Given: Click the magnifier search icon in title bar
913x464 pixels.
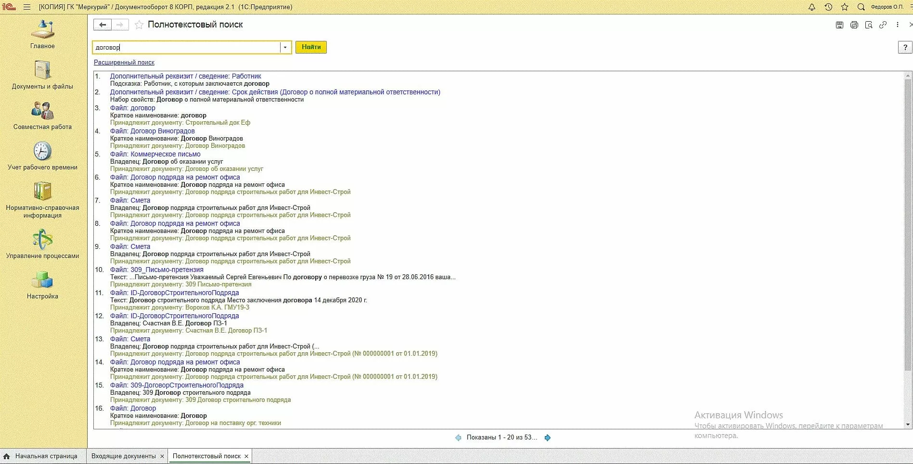Looking at the screenshot, I should [861, 7].
